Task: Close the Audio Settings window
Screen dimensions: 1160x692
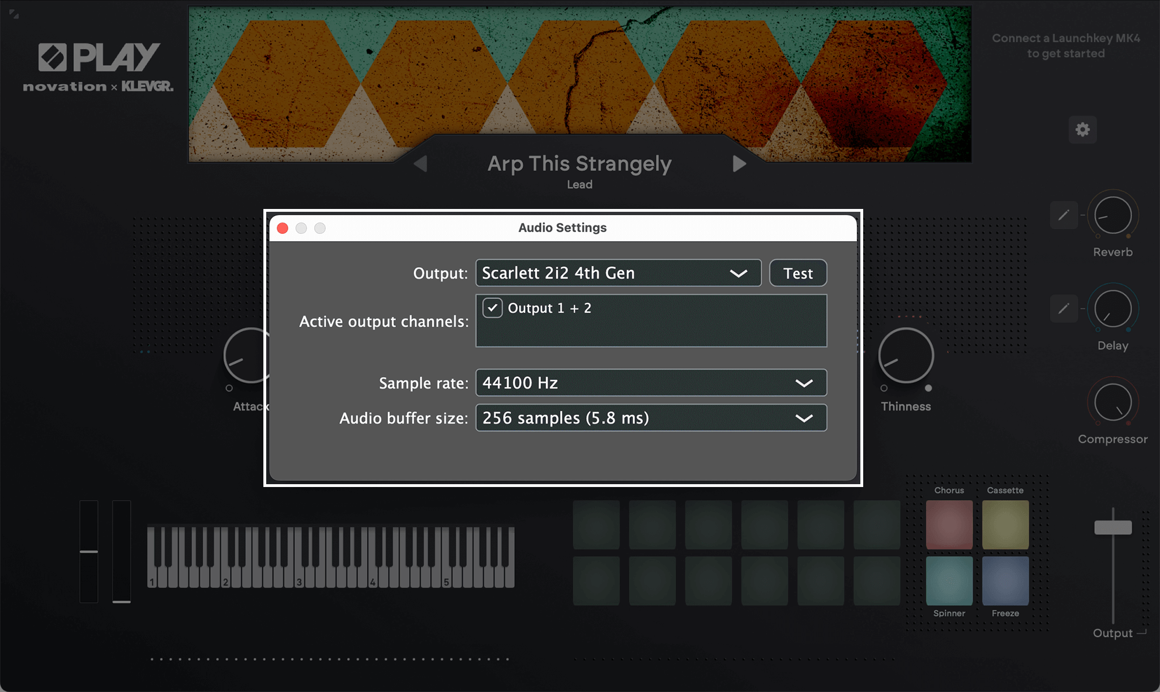Action: click(x=283, y=228)
